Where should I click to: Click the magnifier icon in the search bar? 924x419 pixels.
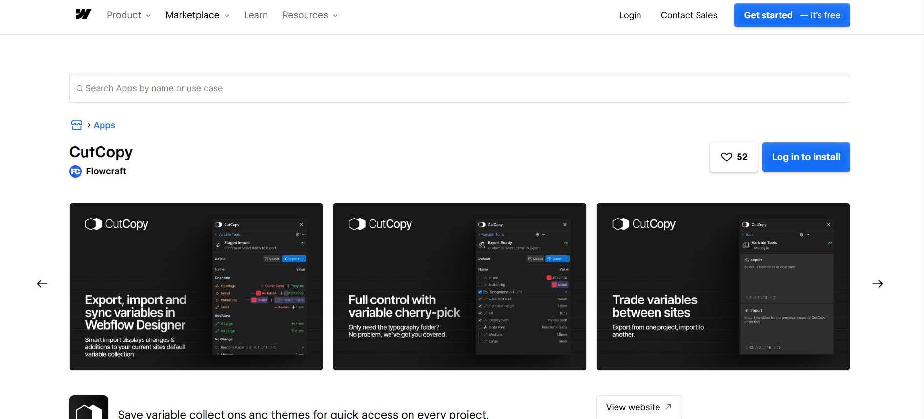click(80, 89)
